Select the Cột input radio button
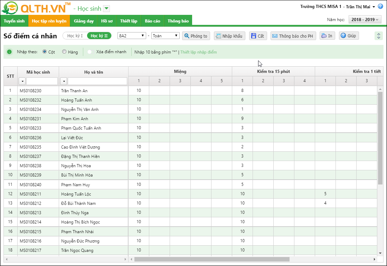 [45, 52]
